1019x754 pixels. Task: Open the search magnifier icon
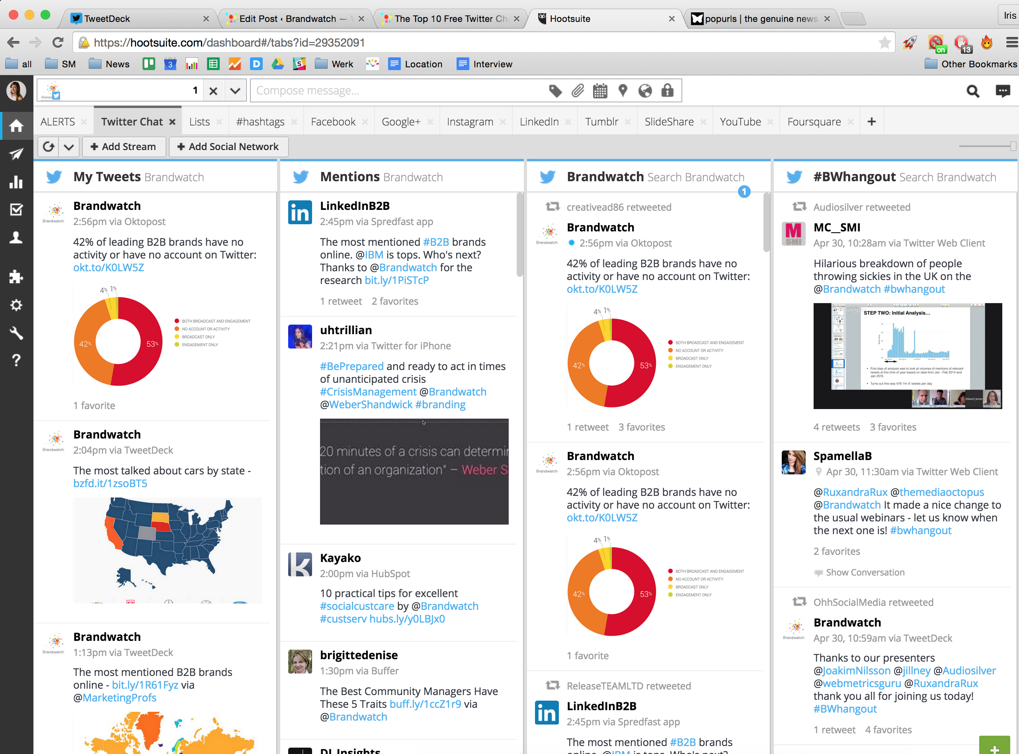click(x=972, y=91)
